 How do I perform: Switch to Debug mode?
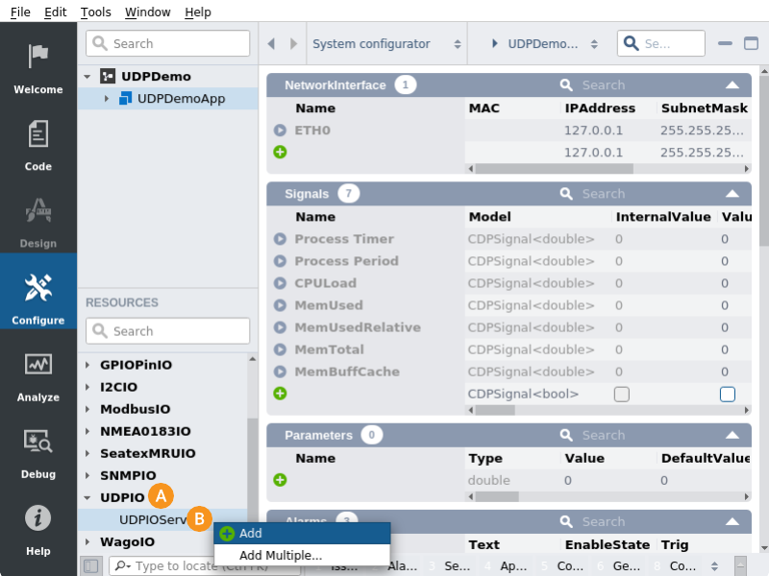[x=38, y=451]
